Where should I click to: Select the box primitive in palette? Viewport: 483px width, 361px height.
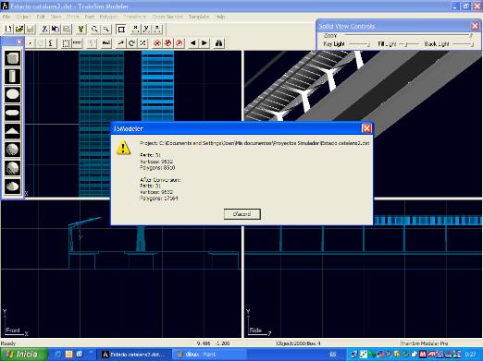tap(12, 58)
